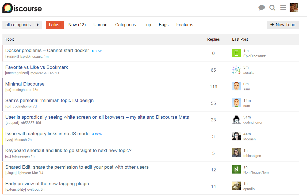
Task: Open the hamburger menu icon
Action: click(283, 7)
